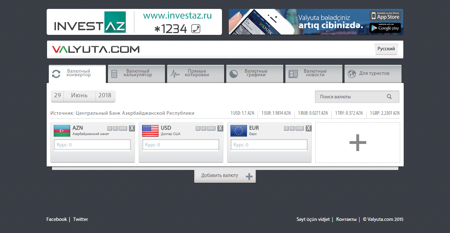Click the AZN card date badge
The image size is (450, 233).
point(117,128)
